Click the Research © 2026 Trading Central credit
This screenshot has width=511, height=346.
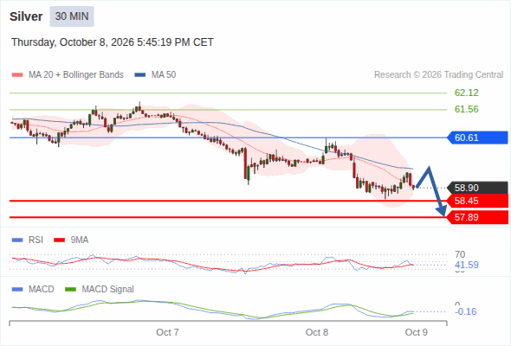tap(438, 75)
